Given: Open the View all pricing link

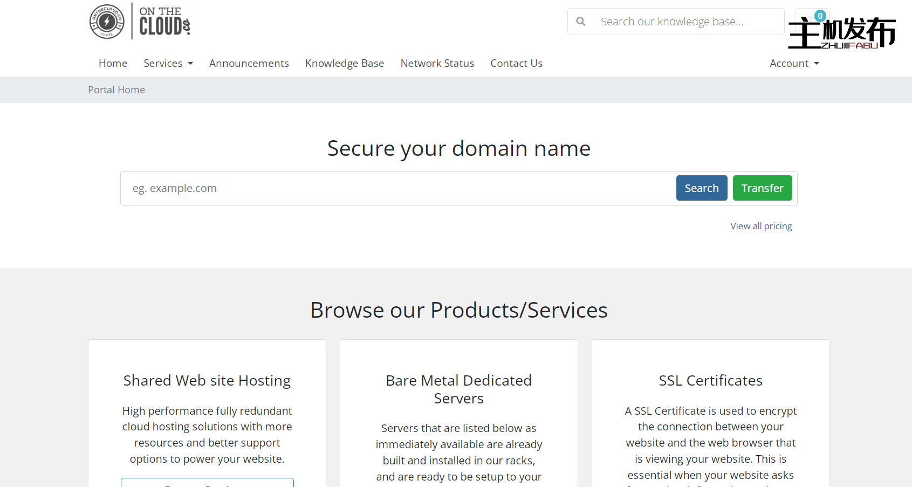Looking at the screenshot, I should click(760, 226).
